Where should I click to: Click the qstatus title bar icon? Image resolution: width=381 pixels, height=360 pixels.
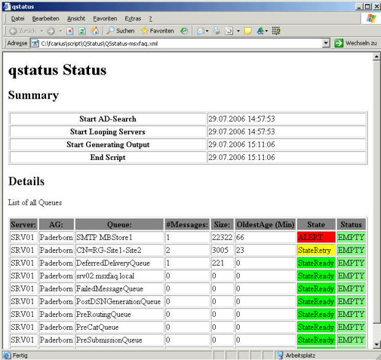click(x=7, y=6)
